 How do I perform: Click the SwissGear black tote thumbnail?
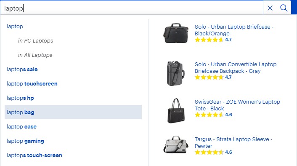pyautogui.click(x=176, y=111)
